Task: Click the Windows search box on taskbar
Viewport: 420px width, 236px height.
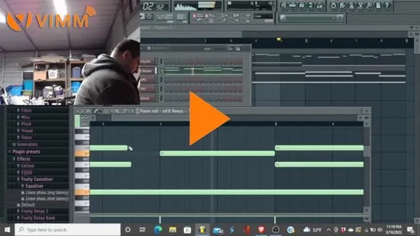Action: coord(68,229)
